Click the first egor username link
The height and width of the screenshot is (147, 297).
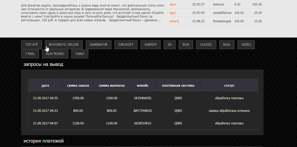point(173,4)
